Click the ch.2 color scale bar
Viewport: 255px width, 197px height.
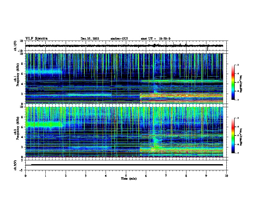point(233,136)
